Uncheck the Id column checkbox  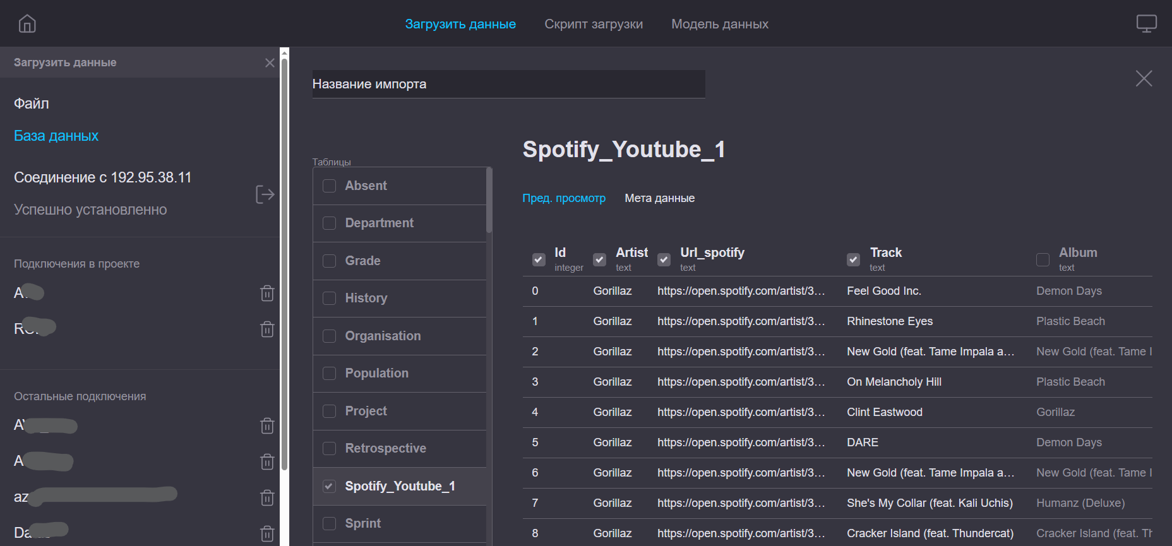tap(539, 259)
